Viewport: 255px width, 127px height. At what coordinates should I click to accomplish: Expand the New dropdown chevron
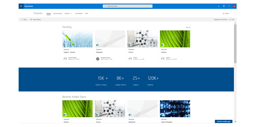pyautogui.click(x=28, y=20)
